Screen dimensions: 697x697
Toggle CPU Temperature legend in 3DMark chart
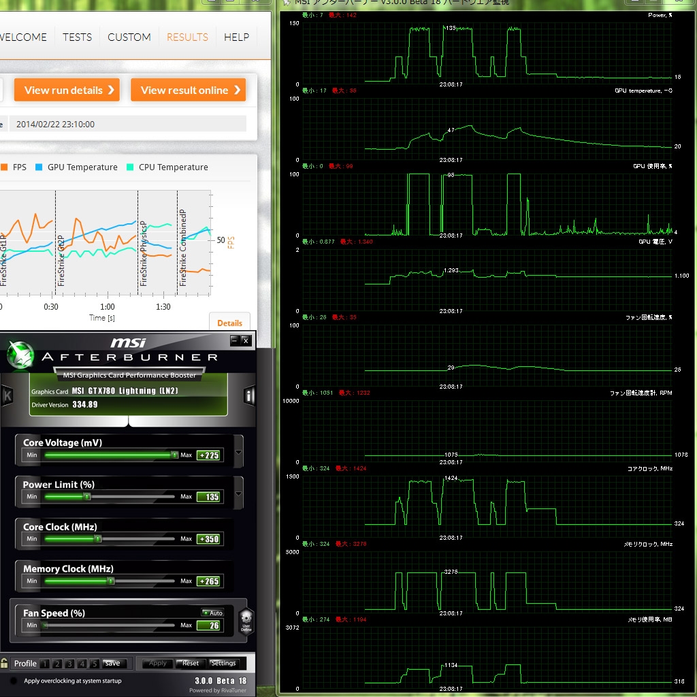(167, 167)
